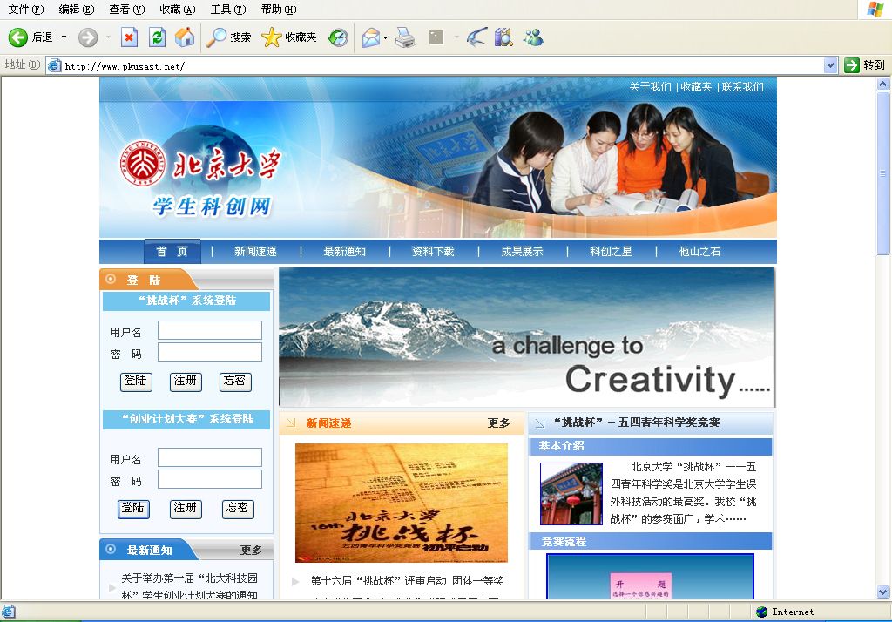Screen dimensions: 892x622
Task: Switch to the 新闻速递 navigation tab
Action: [255, 252]
